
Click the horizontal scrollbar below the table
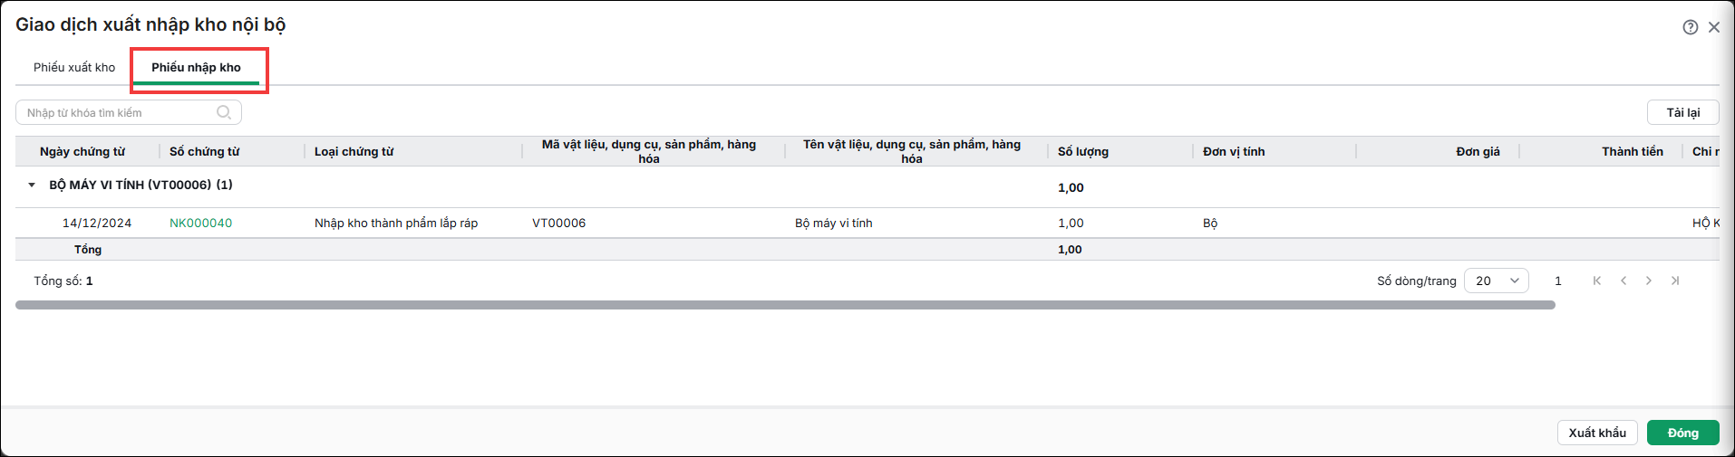[x=785, y=305]
